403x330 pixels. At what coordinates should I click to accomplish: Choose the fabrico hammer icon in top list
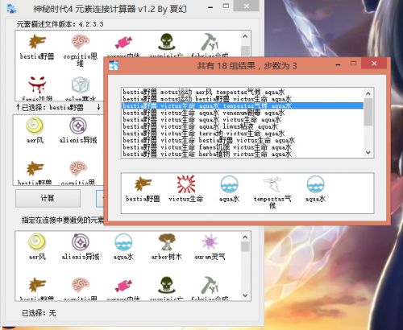[x=210, y=42]
